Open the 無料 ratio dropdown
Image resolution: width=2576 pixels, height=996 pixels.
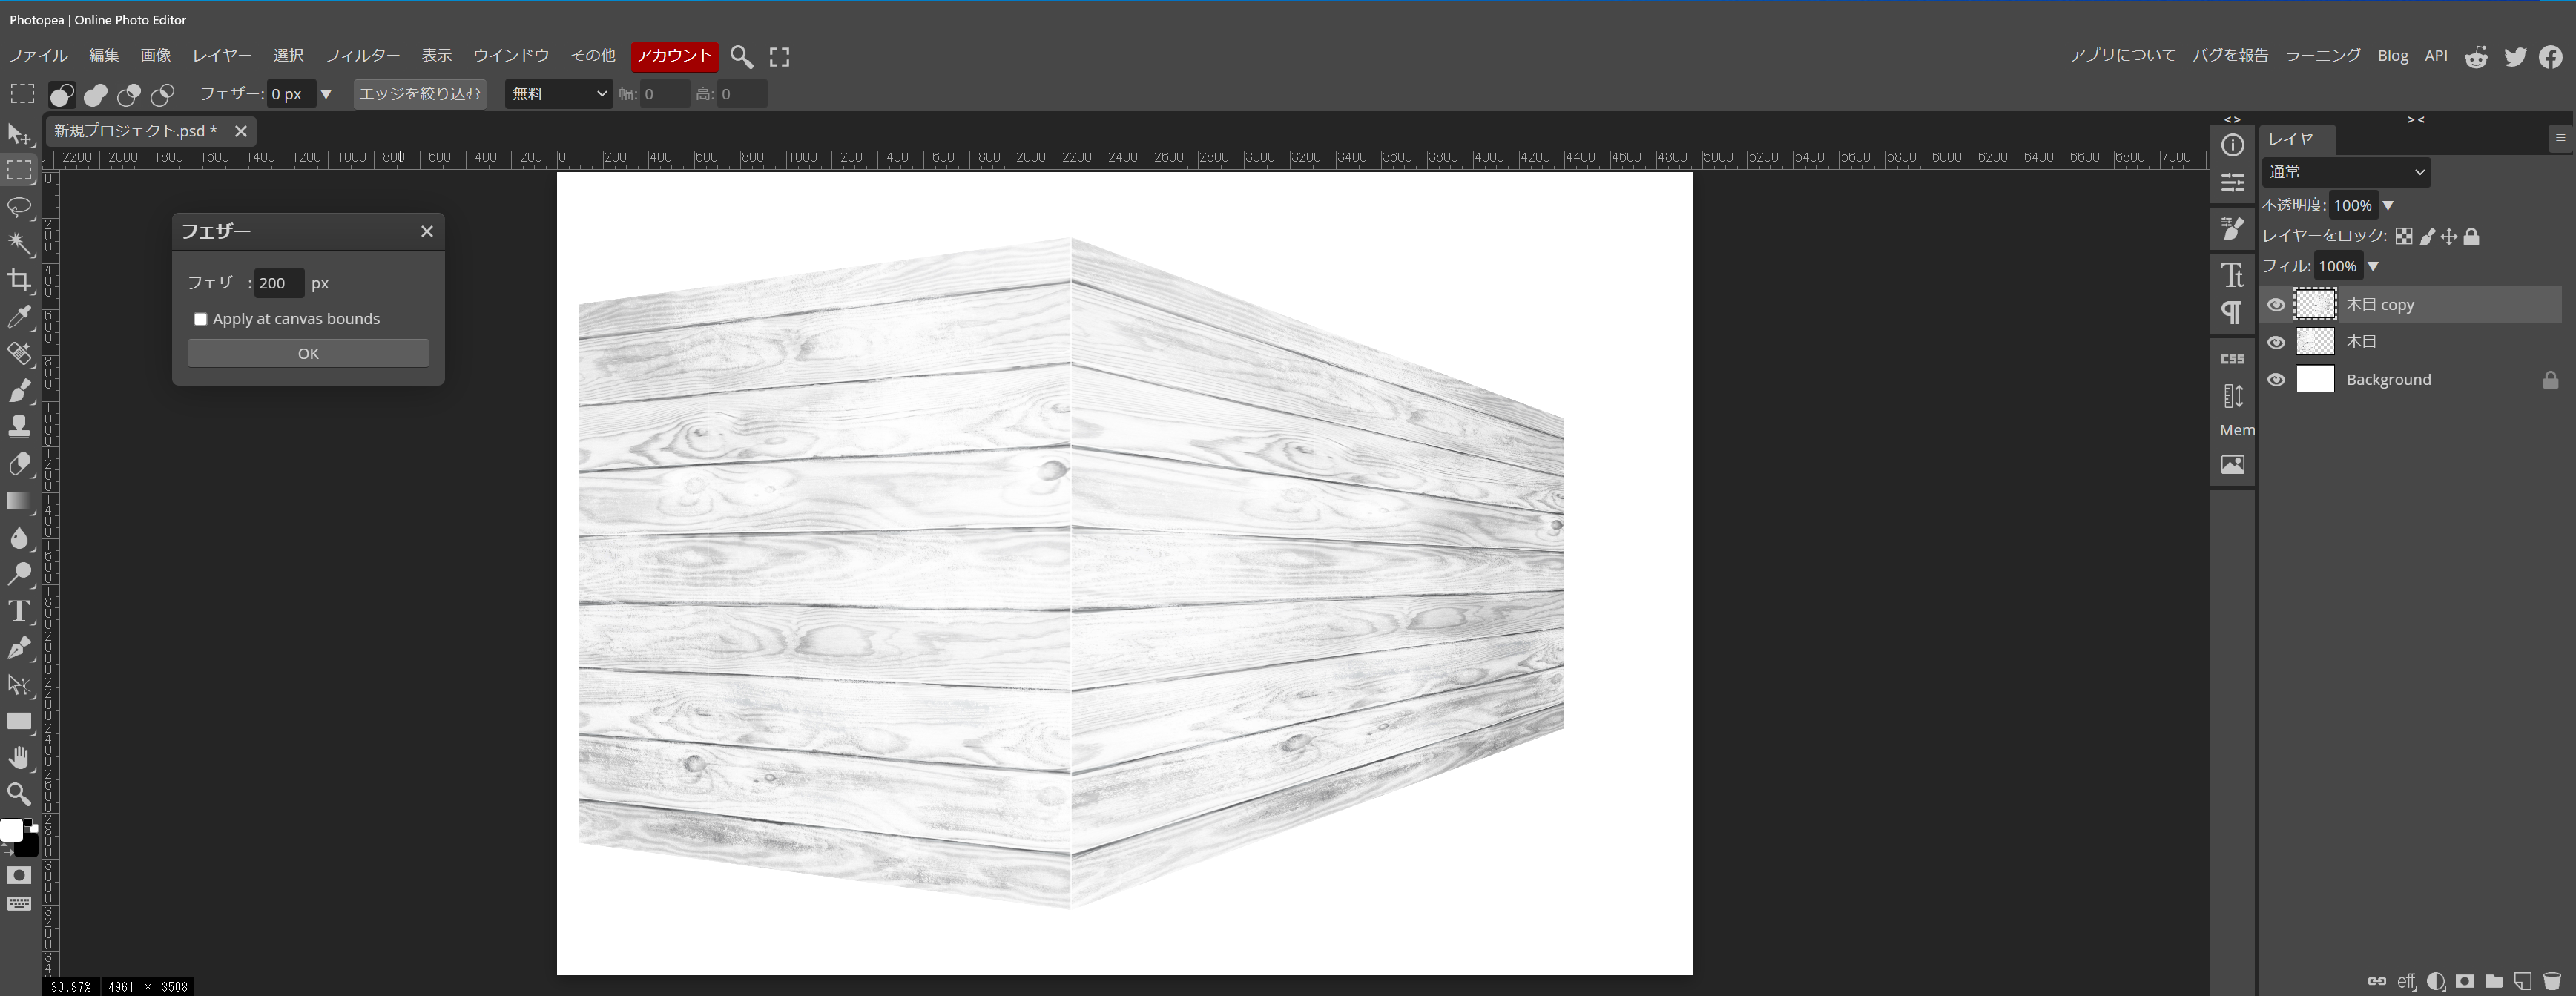pos(558,94)
